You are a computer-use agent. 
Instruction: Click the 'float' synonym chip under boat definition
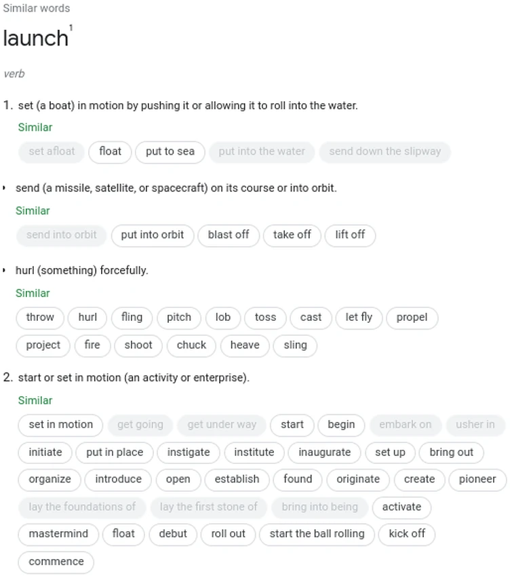coord(110,151)
